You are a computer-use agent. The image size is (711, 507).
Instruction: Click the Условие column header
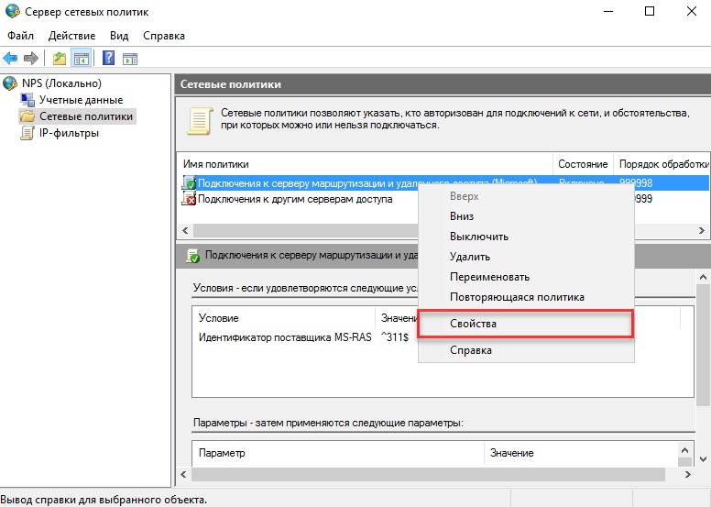coord(284,318)
